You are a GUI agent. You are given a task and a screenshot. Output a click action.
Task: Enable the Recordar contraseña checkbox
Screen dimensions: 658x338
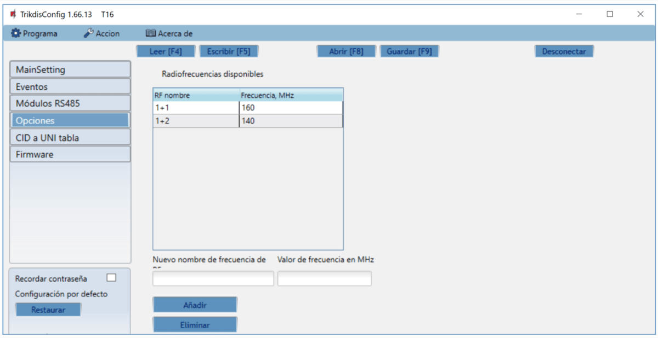[x=111, y=278]
